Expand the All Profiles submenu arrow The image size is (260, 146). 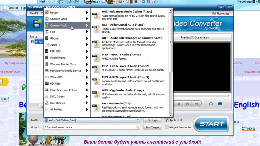pyautogui.click(x=87, y=109)
